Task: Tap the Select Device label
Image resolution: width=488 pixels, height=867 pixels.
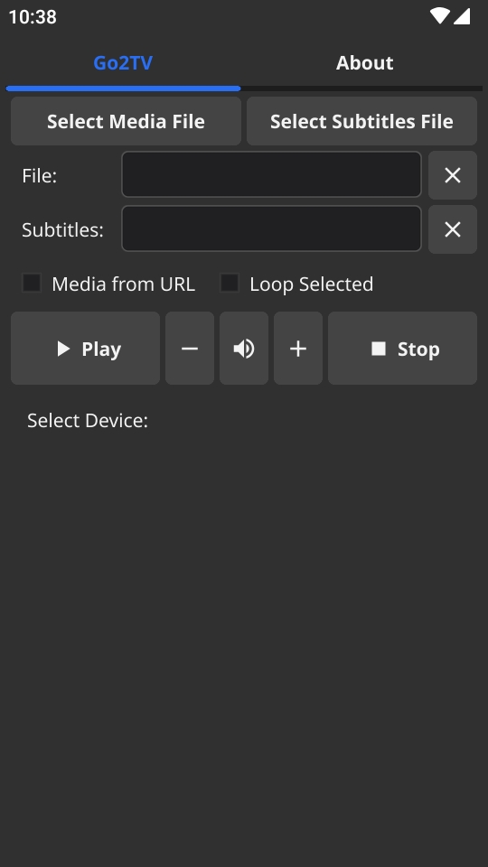Action: [88, 421]
